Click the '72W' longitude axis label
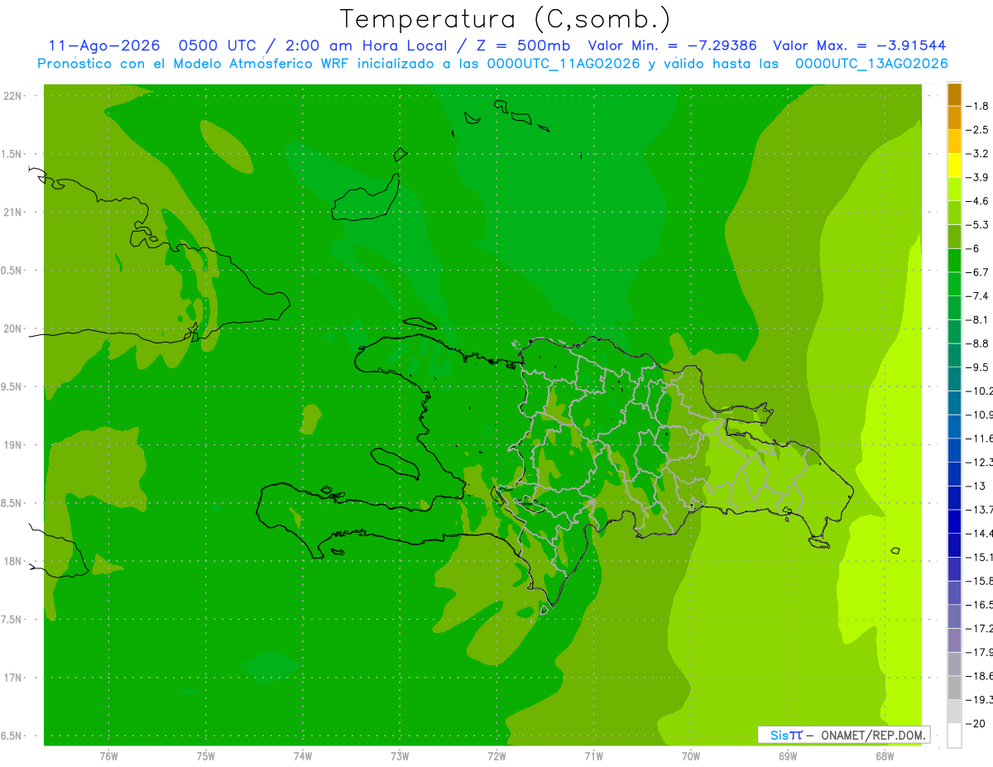Screen dimensions: 993x767 pyautogui.click(x=496, y=755)
